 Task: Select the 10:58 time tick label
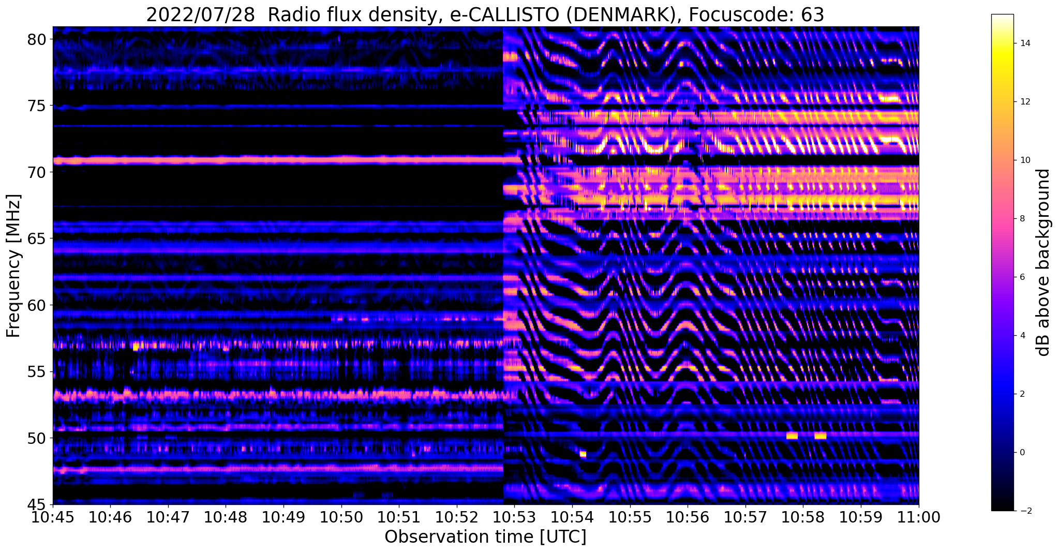803,517
